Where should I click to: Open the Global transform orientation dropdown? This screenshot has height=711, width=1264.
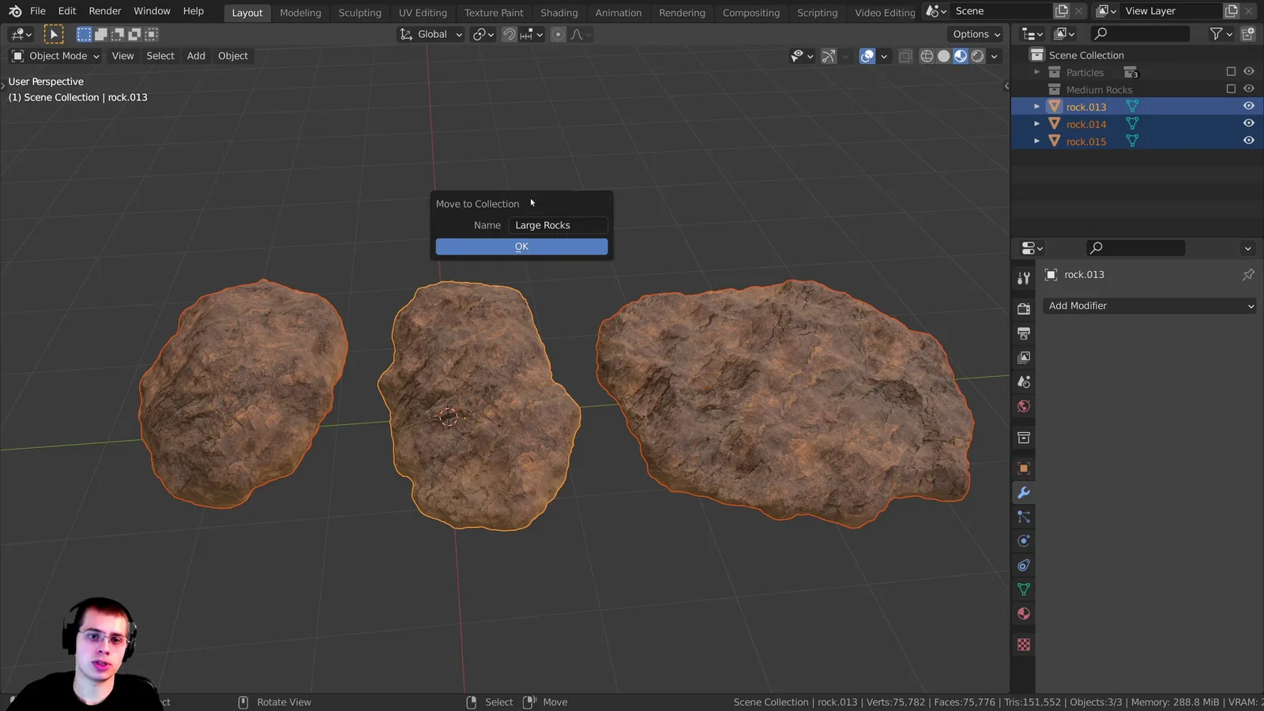pyautogui.click(x=430, y=34)
